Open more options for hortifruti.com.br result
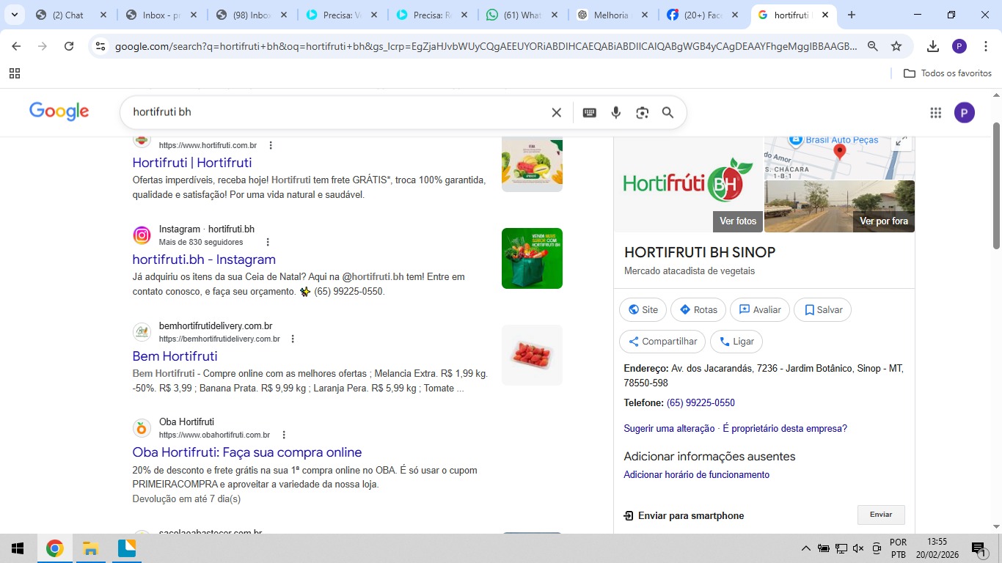 tap(271, 145)
